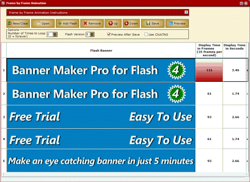Select row number 4 header
The image size is (250, 182).
4,139
